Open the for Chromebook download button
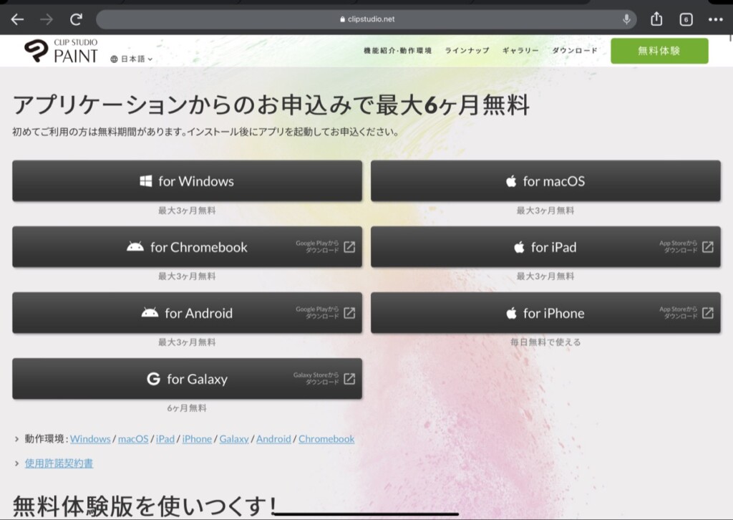Screen dimensions: 733x520 pos(187,247)
